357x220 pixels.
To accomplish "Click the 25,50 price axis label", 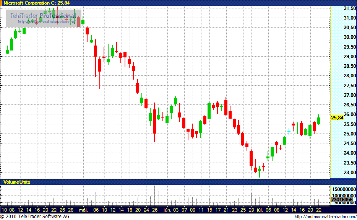I will pyautogui.click(x=349, y=124).
